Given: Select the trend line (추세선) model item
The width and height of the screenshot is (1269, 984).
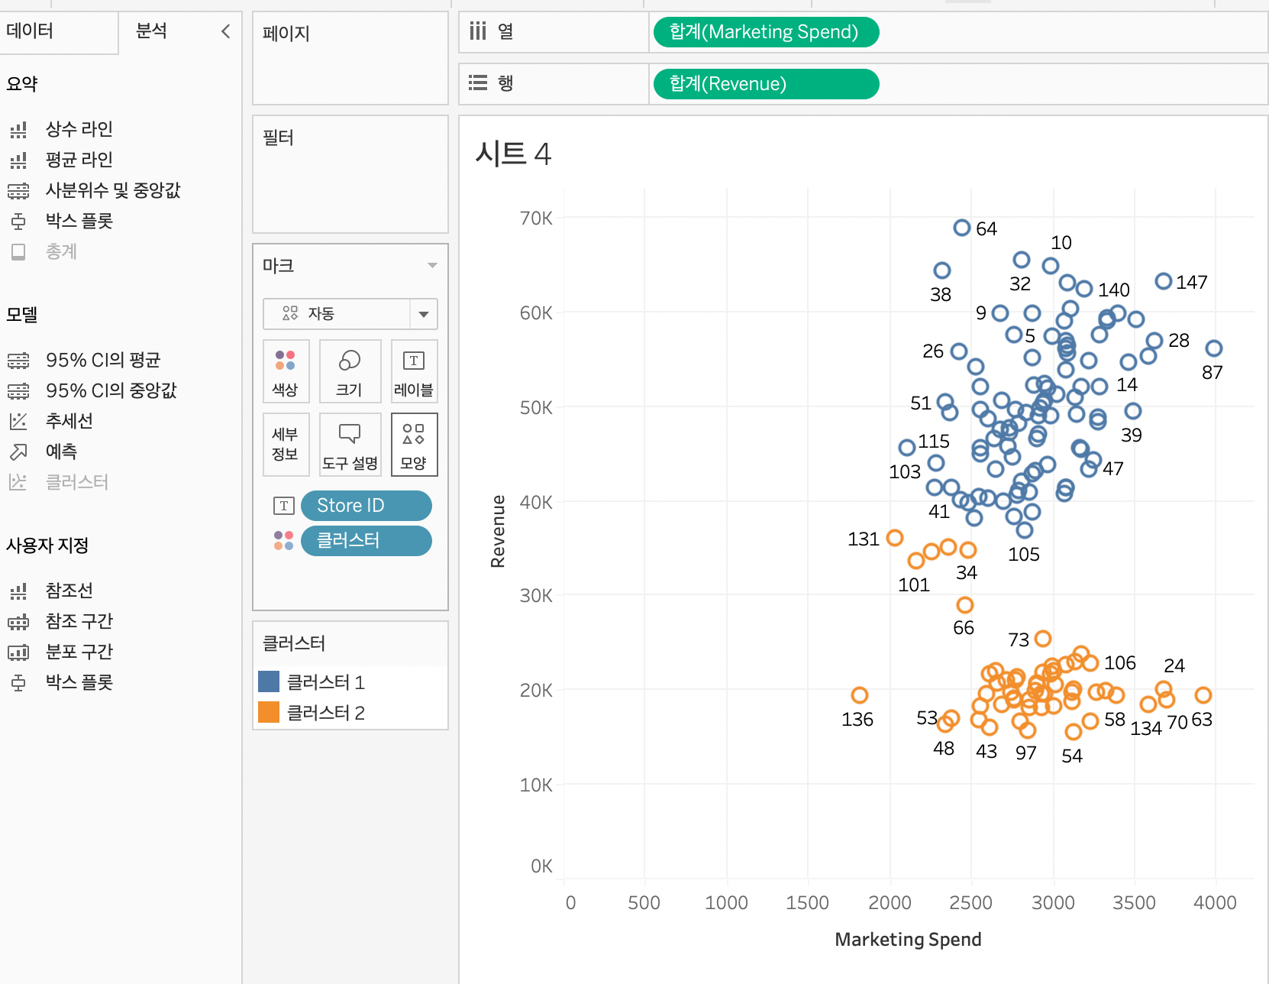Looking at the screenshot, I should click(x=69, y=421).
